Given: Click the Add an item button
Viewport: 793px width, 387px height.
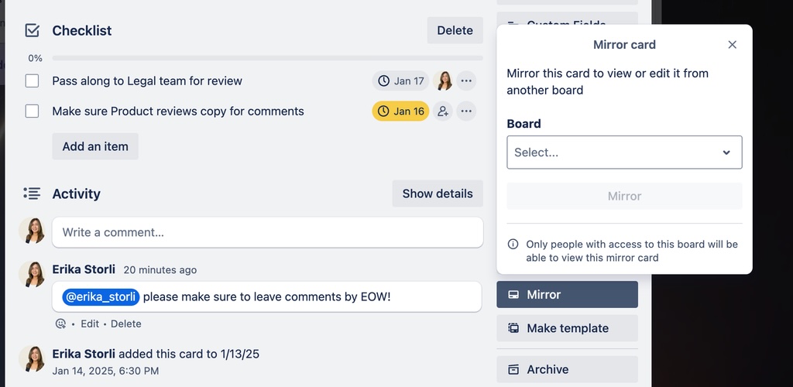Looking at the screenshot, I should pyautogui.click(x=95, y=146).
